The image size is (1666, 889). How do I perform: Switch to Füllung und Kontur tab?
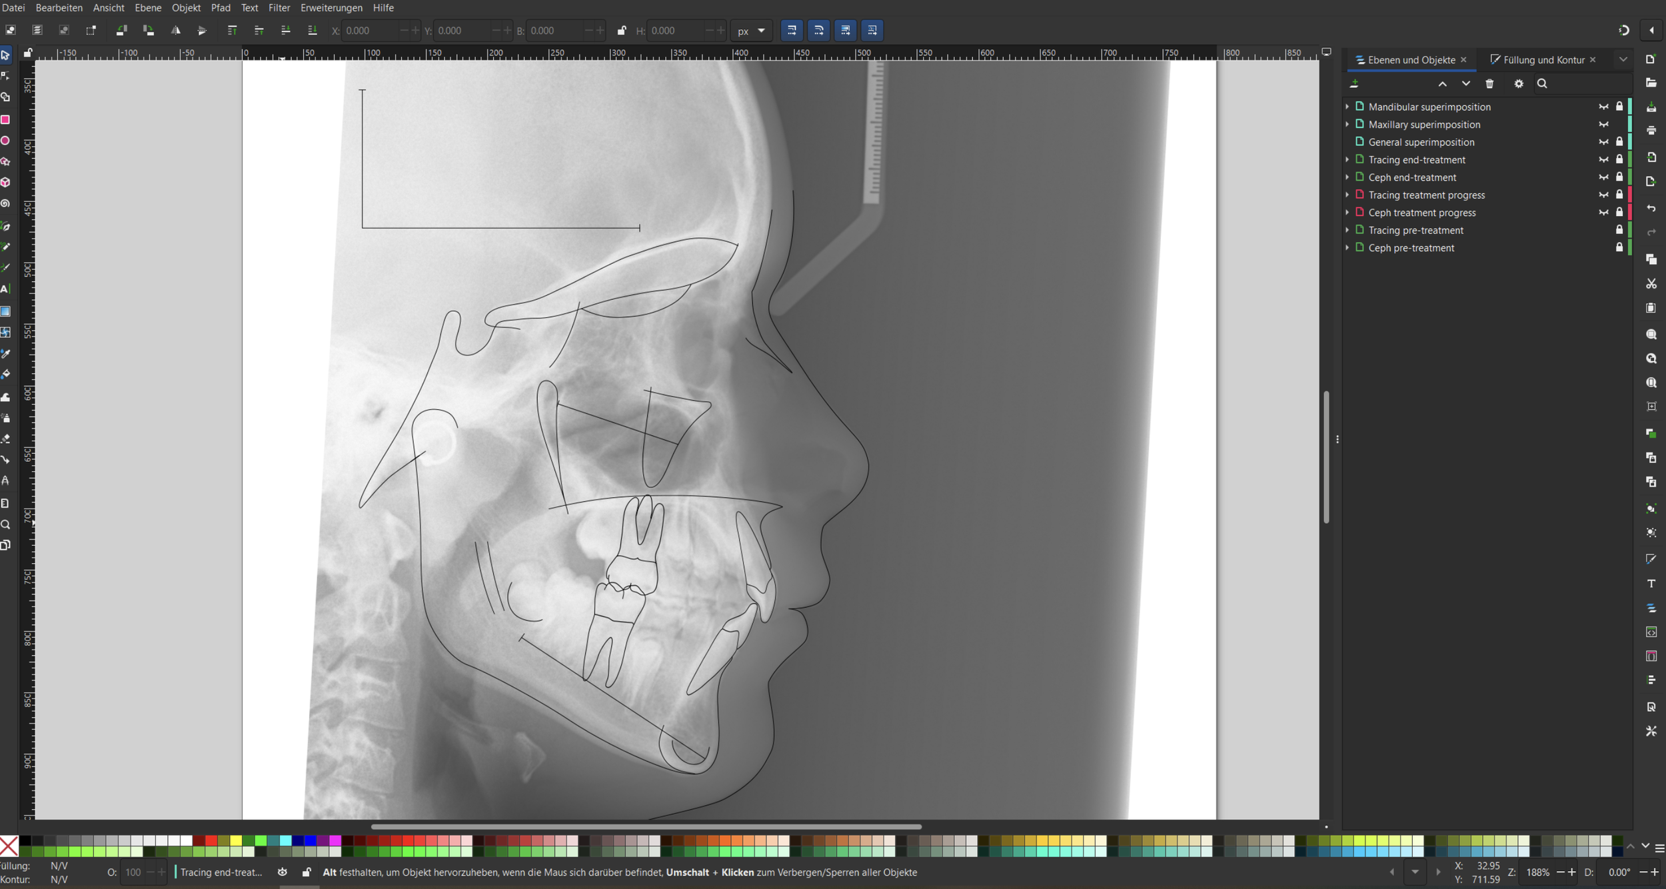click(1543, 60)
